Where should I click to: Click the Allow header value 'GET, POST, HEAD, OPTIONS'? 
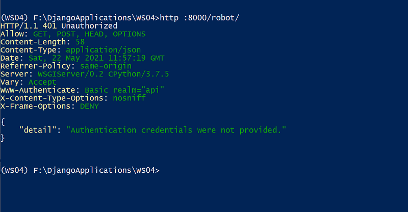coord(89,34)
